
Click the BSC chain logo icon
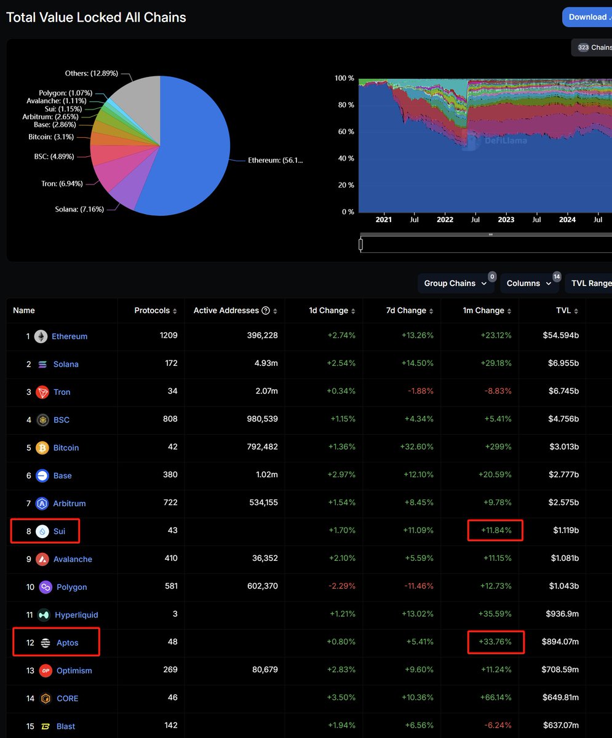coord(42,420)
